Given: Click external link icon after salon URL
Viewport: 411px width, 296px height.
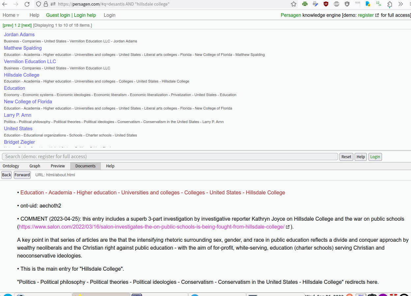Looking at the screenshot, I should tap(288, 227).
